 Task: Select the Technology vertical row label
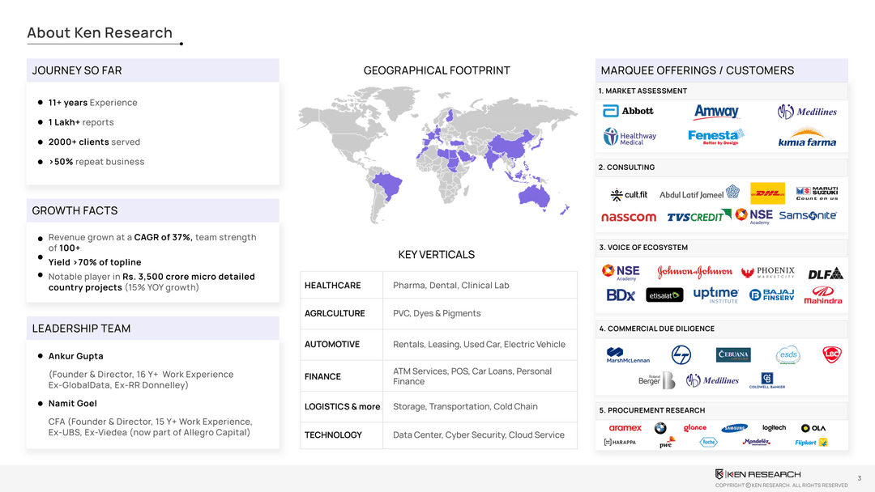333,435
